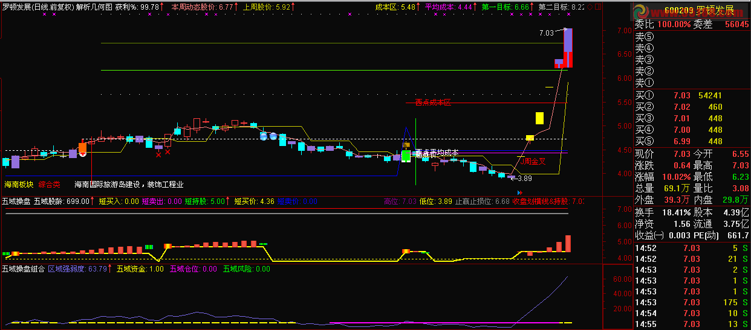The width and height of the screenshot is (751, 330).
Task: Click the J周金叉 signal label
Action: pos(534,161)
